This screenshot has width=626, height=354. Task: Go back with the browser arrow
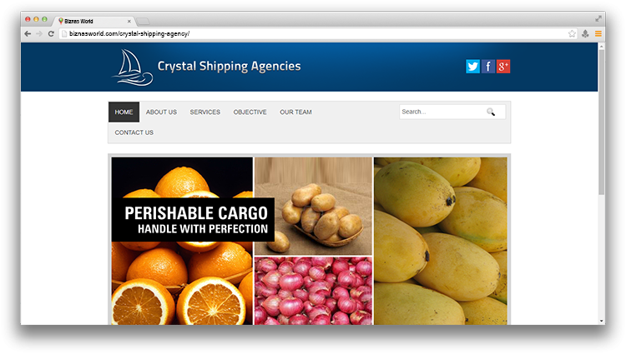pyautogui.click(x=28, y=34)
